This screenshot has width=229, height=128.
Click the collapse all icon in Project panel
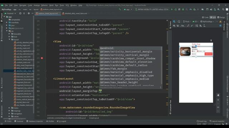(24, 14)
